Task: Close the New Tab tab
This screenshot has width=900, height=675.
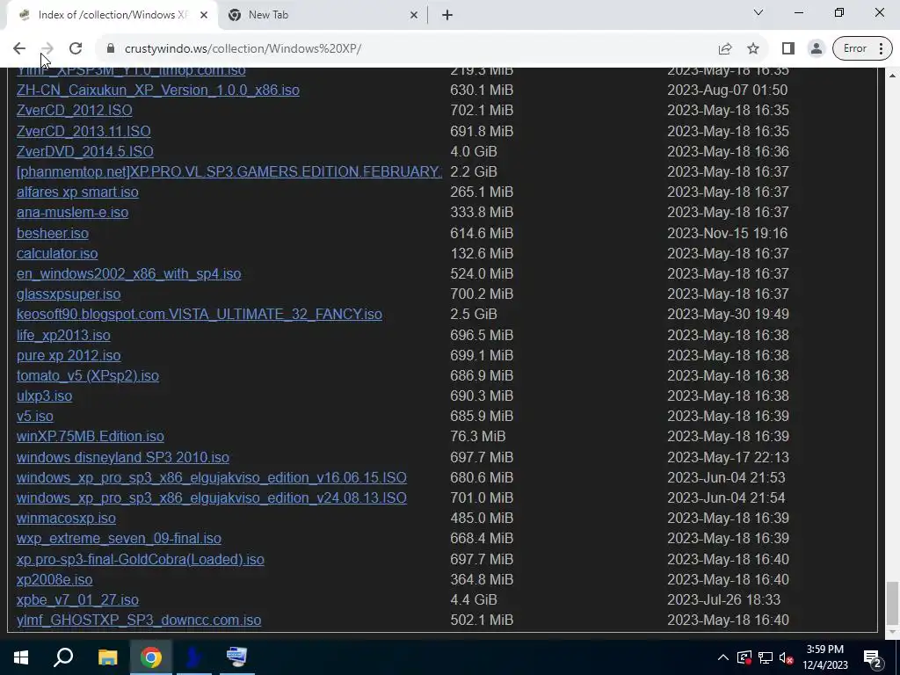Action: coord(414,16)
